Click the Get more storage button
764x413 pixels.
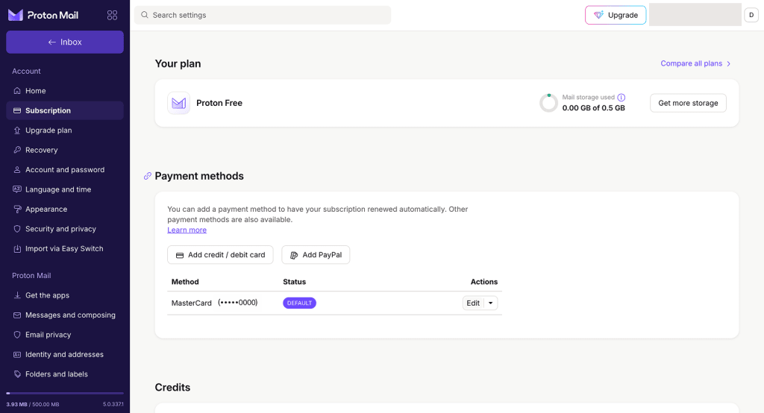pyautogui.click(x=688, y=103)
